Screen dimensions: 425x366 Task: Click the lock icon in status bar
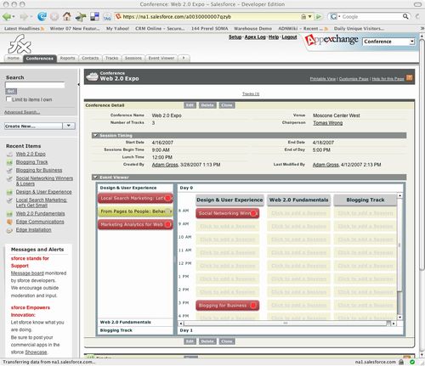[x=401, y=362]
